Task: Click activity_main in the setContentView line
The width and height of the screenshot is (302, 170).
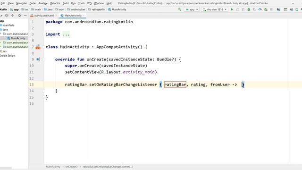Action: (x=139, y=72)
